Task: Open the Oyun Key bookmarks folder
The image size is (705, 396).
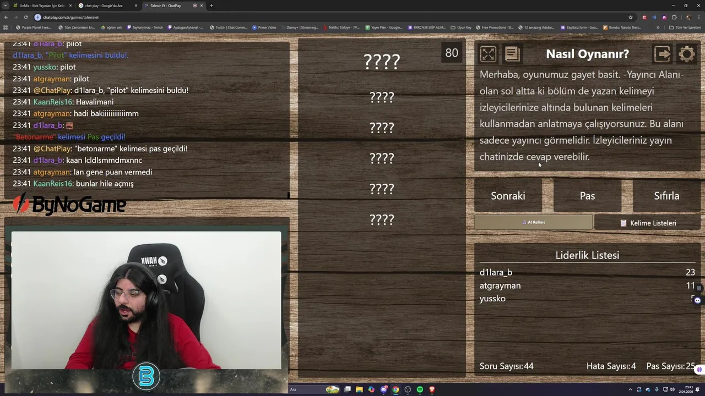Action: coord(461,27)
